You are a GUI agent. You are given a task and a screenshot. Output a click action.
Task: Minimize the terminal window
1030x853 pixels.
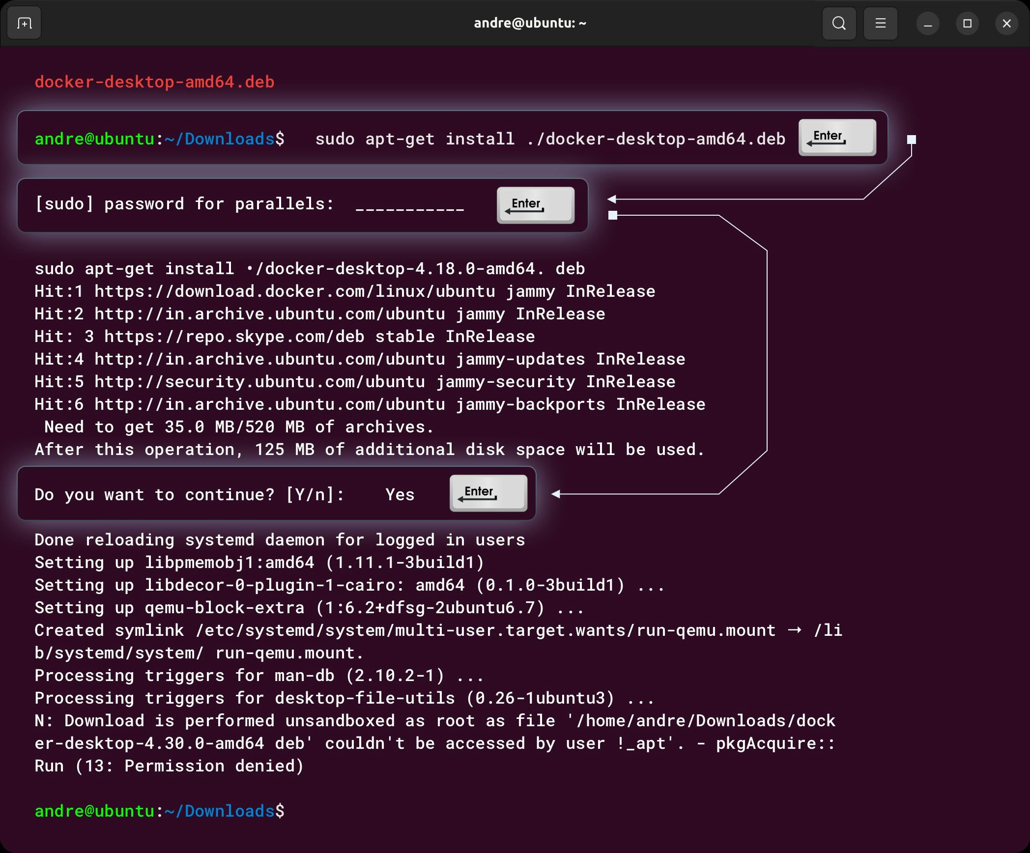pyautogui.click(x=928, y=24)
